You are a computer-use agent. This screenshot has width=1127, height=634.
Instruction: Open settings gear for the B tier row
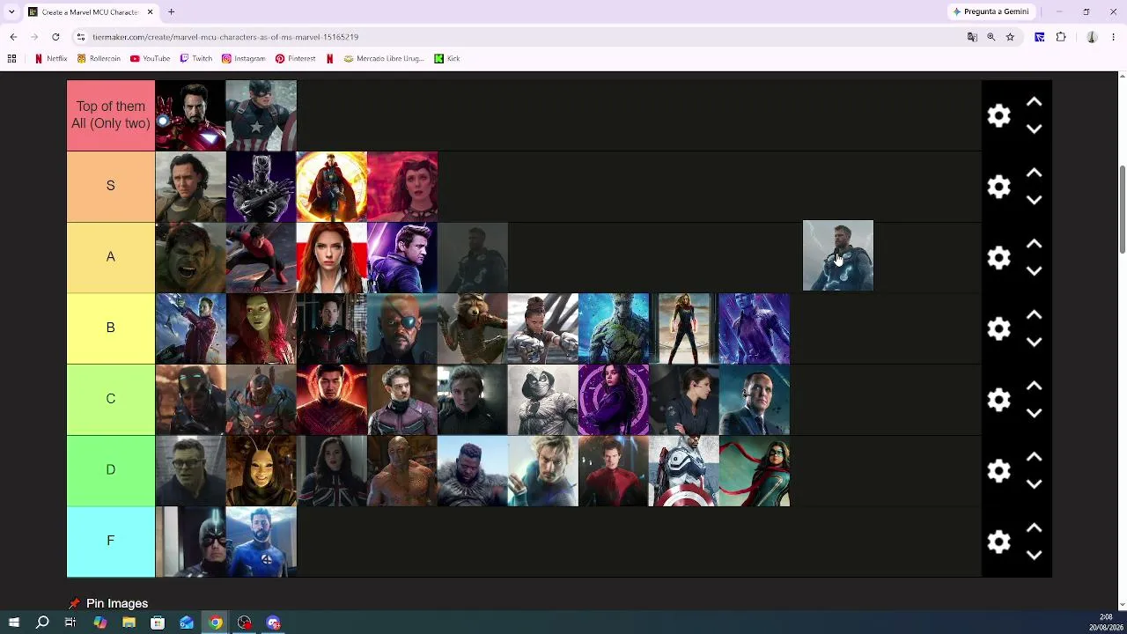[x=999, y=328]
